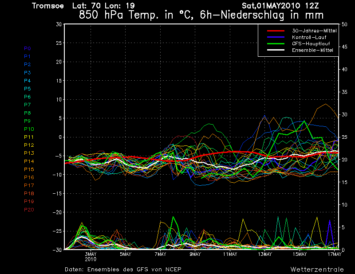Click the red 30-Jahres-Mittel legend line
This screenshot has height=274, width=355.
[x=275, y=31]
